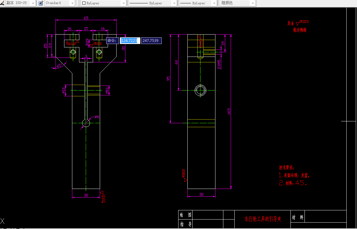Click the 命令: dynamic input label
Screen dimensions: 357x229
coord(113,41)
